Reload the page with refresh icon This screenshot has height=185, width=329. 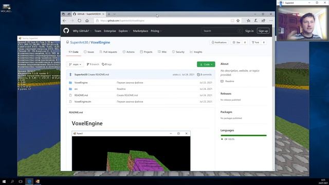[x=79, y=21]
